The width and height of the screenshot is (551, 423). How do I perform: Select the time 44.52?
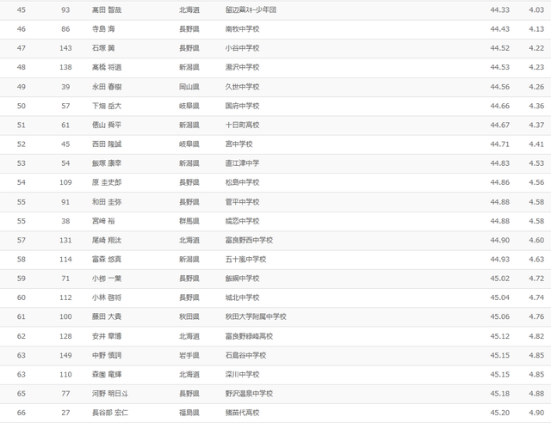pos(499,48)
